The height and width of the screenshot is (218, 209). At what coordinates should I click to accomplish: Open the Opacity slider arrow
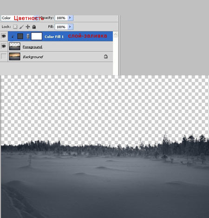tap(71, 18)
